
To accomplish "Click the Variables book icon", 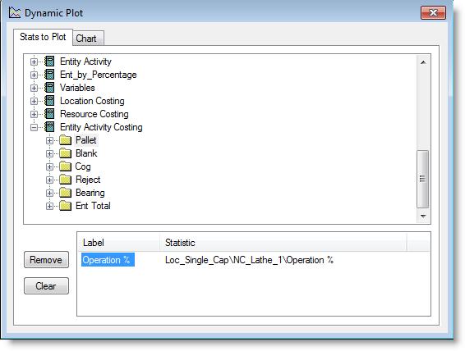I will coord(49,88).
